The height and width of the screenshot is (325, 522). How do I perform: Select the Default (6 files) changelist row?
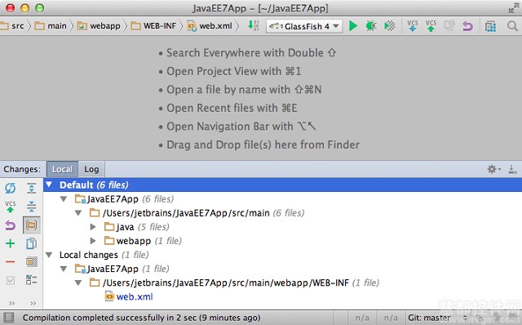pos(282,185)
